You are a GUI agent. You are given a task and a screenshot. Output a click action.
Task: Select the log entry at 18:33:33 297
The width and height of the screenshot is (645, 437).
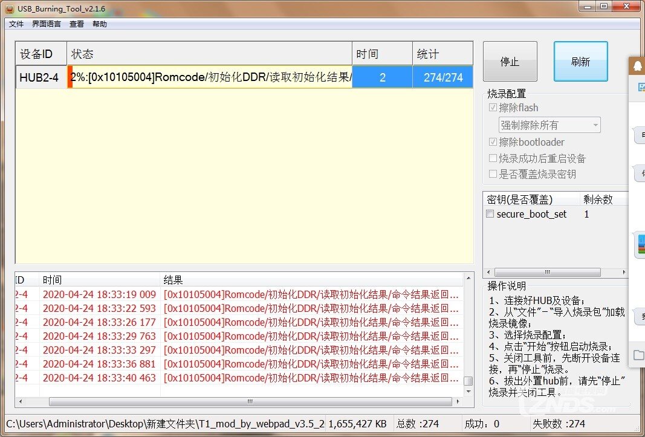click(x=239, y=350)
